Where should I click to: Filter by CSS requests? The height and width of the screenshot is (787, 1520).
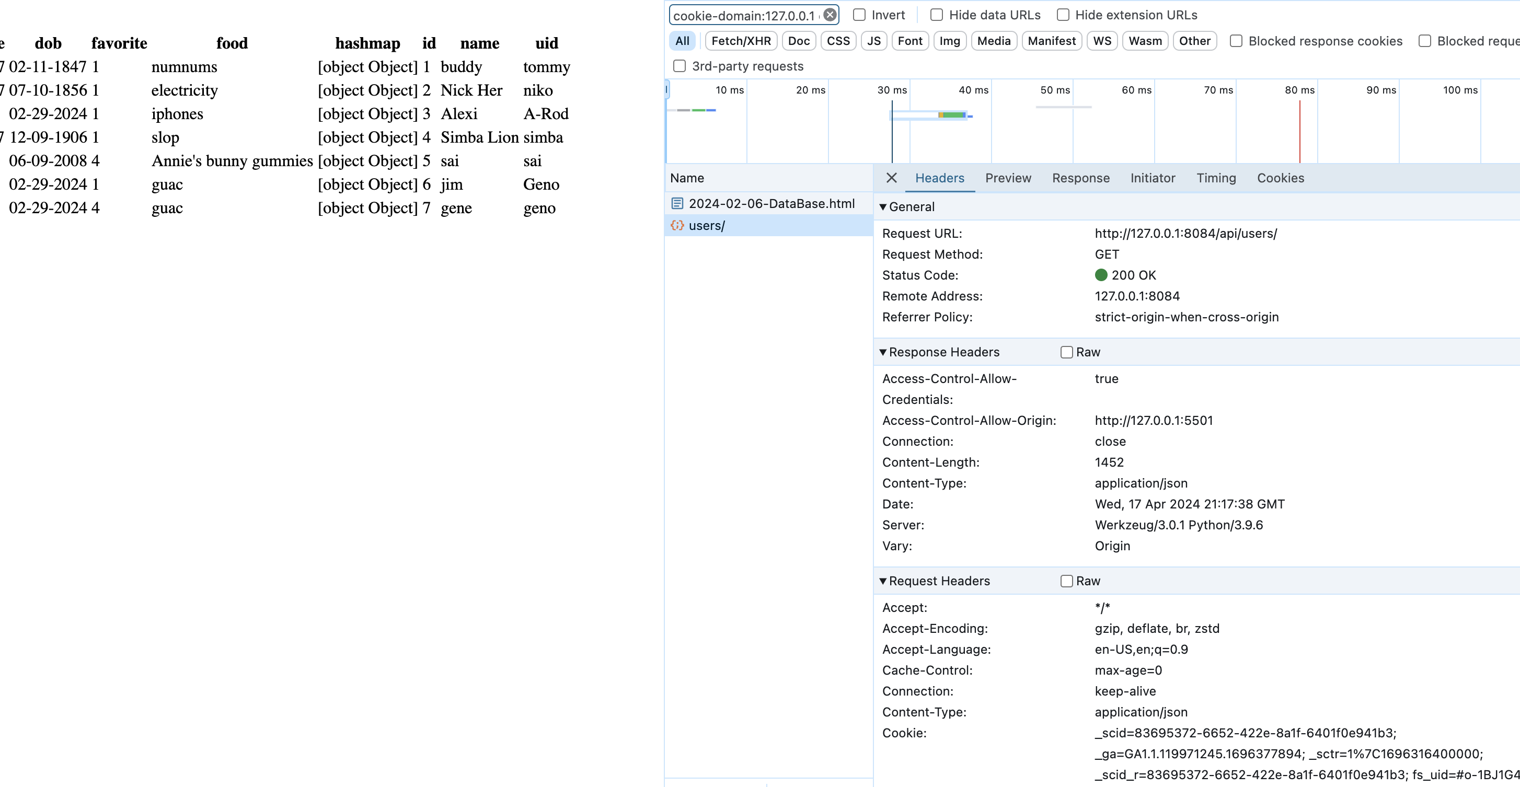pyautogui.click(x=838, y=41)
